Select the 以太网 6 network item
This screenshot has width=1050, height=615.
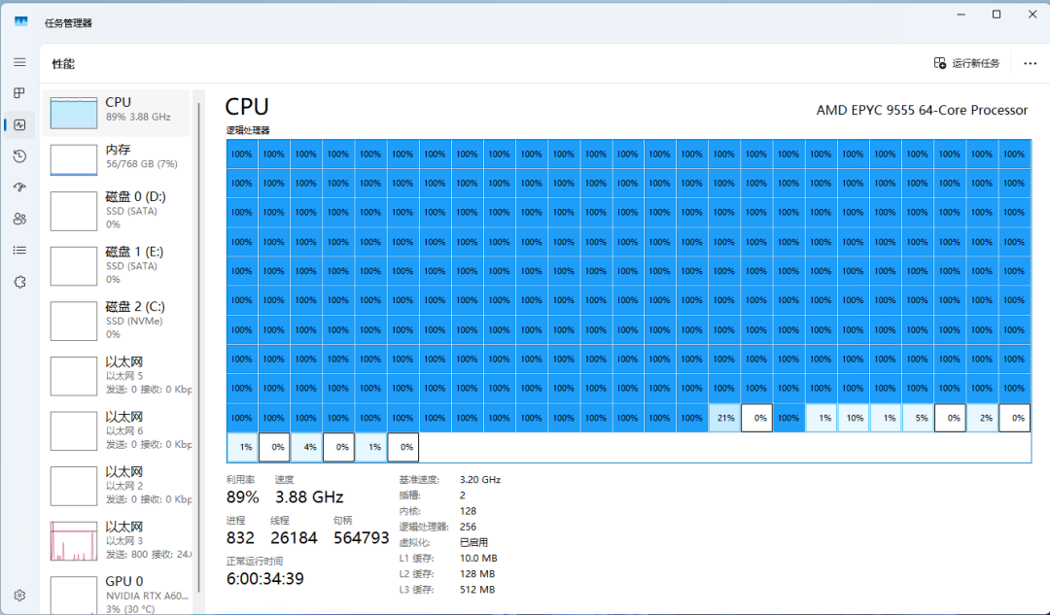(117, 429)
